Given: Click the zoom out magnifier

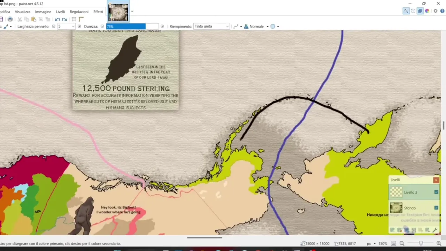Looking at the screenshot, I should (402, 244).
